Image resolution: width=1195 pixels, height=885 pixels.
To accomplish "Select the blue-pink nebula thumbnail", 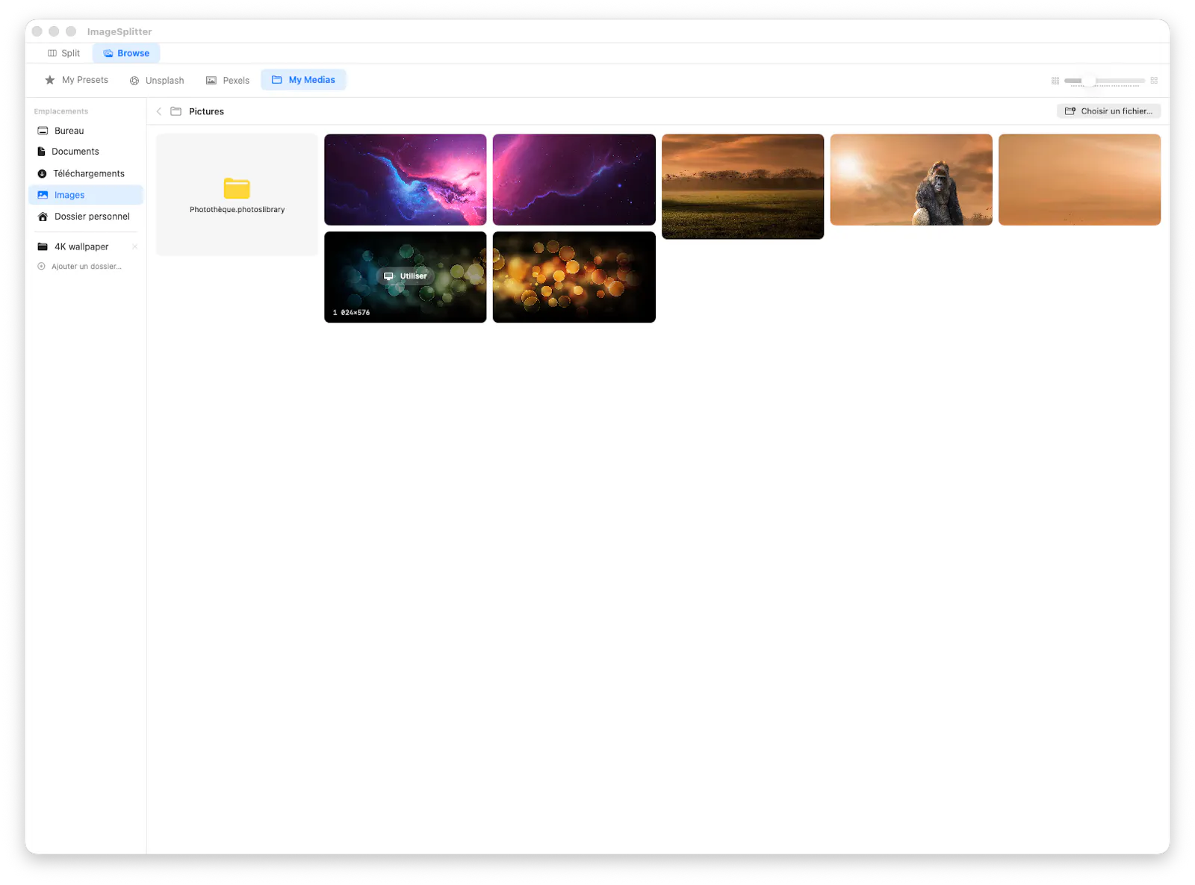I will 406,180.
